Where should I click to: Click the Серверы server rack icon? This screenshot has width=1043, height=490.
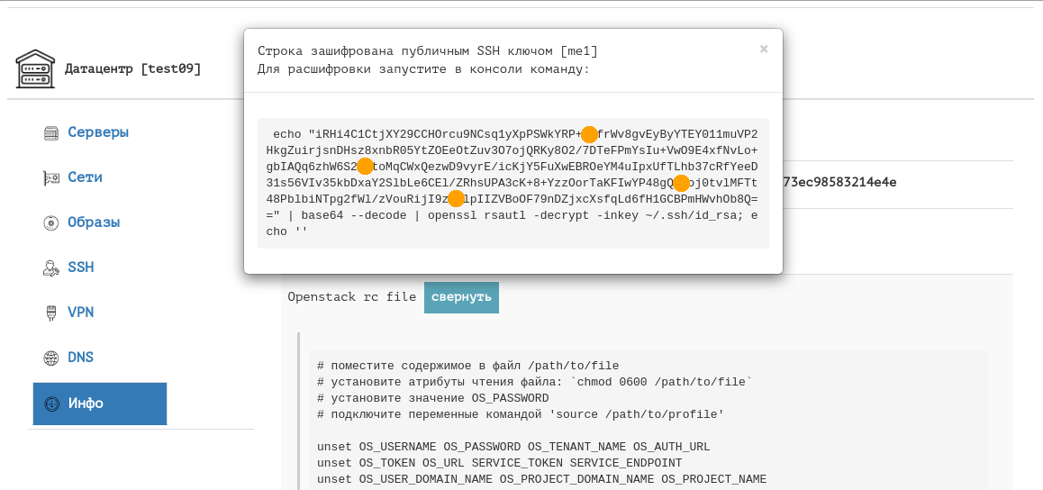pyautogui.click(x=51, y=133)
